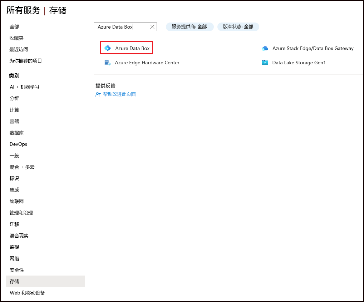Select the AI + 机器学习 category

[24, 87]
